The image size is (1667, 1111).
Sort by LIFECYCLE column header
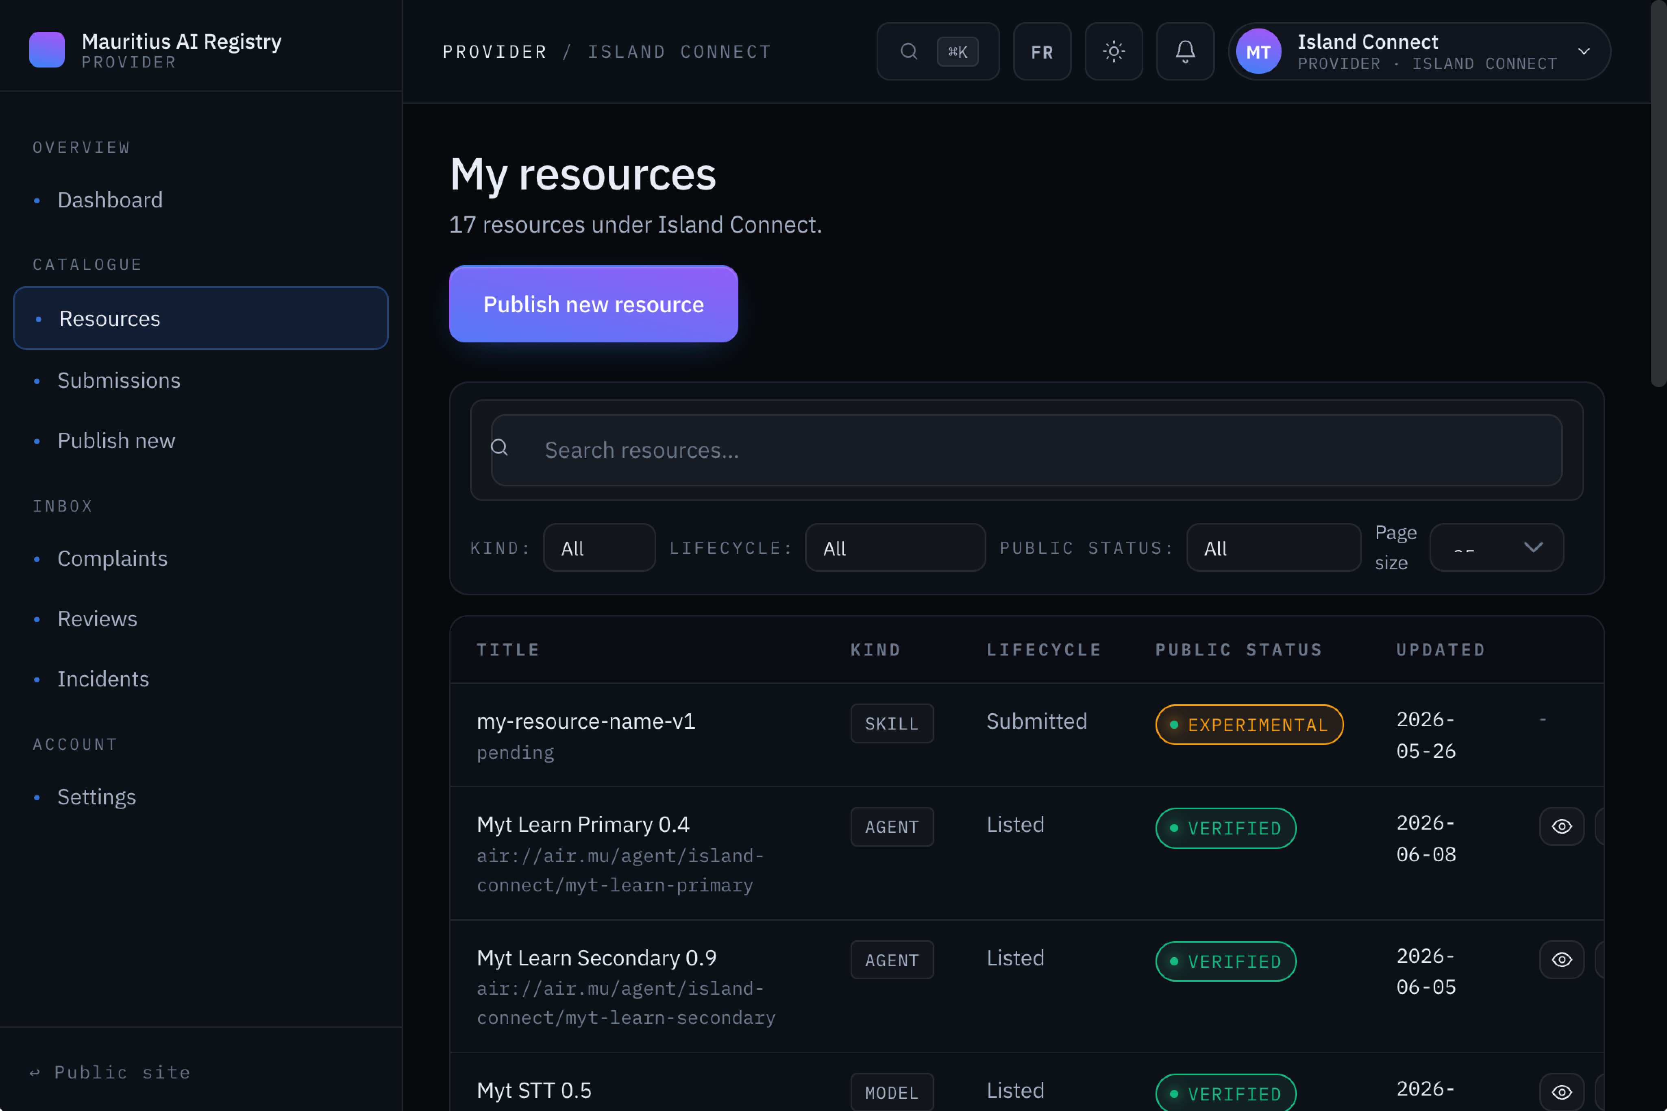(x=1044, y=650)
